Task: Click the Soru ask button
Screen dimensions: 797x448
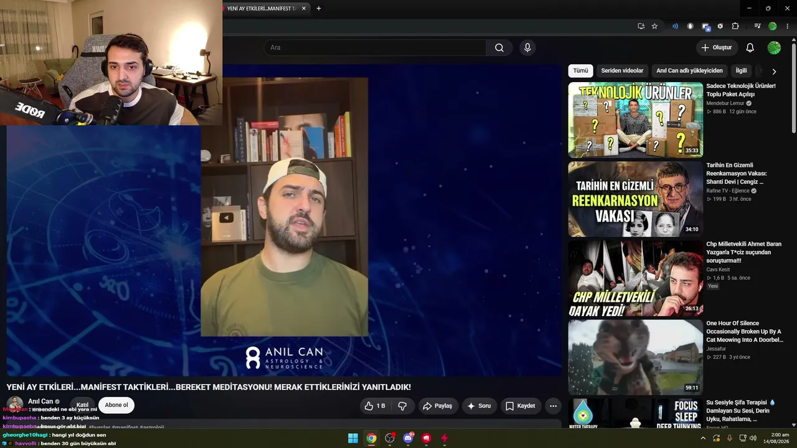Action: (478, 406)
